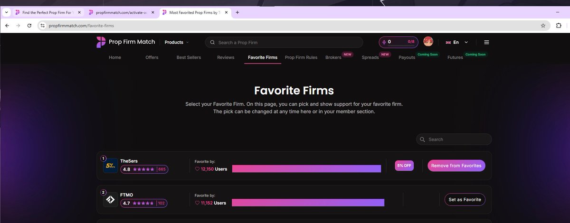Open the hamburger menu icon
The image size is (570, 223).
(x=486, y=42)
